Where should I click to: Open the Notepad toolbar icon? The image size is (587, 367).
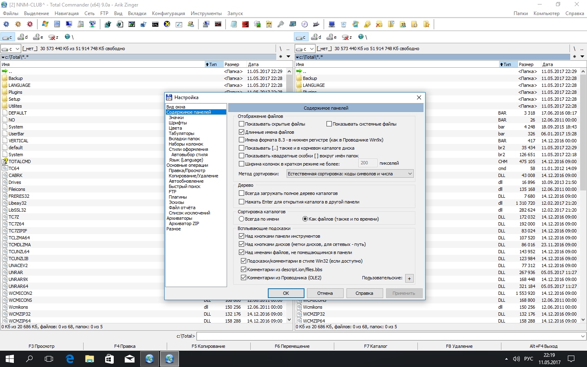234,24
